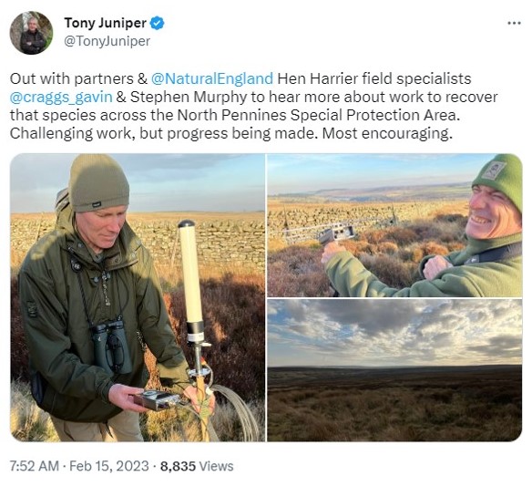
Task: Open the @NaturalEngland mention link
Action: click(x=211, y=78)
